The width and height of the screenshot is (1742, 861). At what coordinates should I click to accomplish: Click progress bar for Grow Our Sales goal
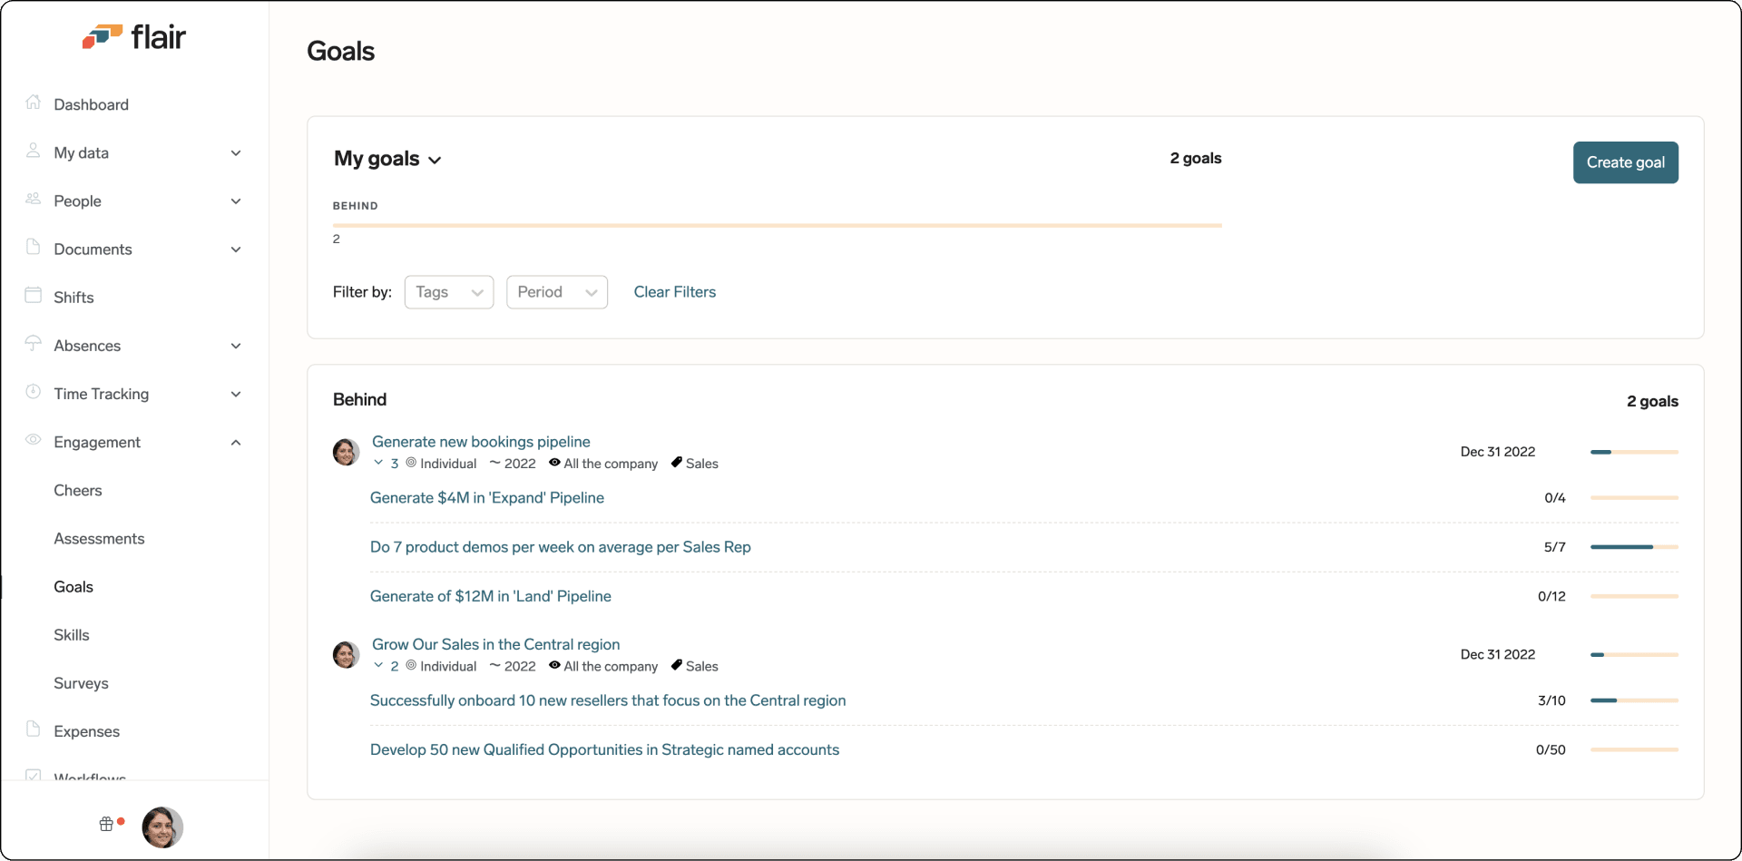pos(1634,654)
